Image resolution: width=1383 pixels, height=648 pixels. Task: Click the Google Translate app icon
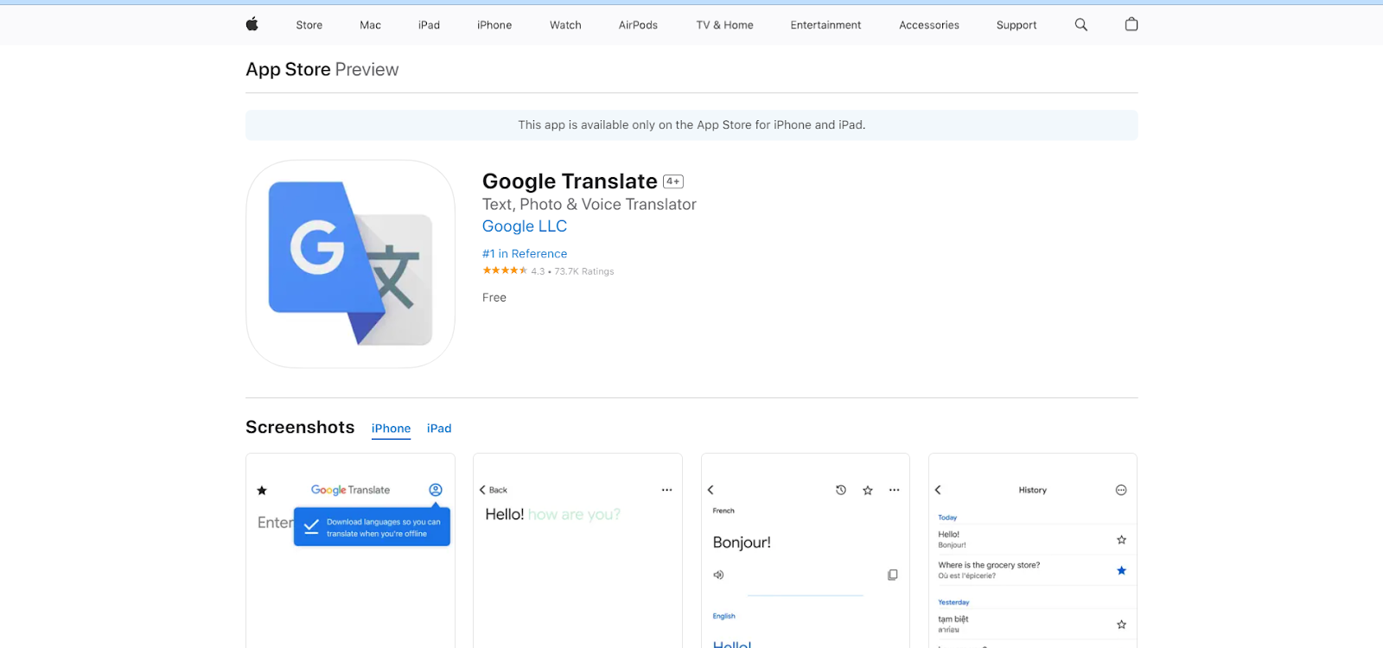[350, 264]
